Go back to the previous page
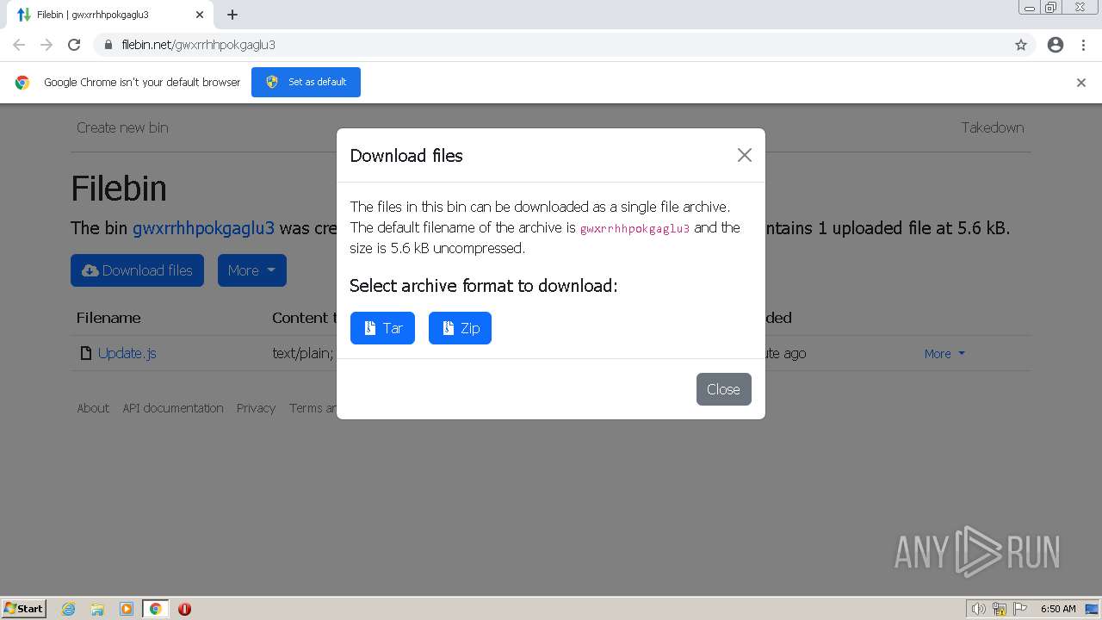 point(19,45)
